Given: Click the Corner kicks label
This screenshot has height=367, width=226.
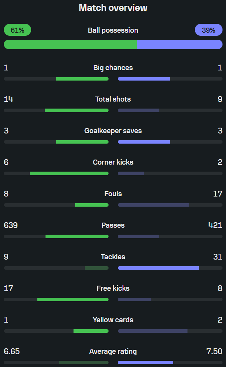Looking at the screenshot, I should pyautogui.click(x=113, y=162).
